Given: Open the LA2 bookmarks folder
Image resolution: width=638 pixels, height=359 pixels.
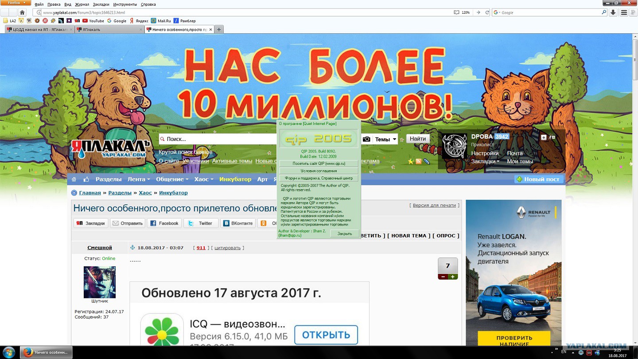Looking at the screenshot, I should [9, 21].
